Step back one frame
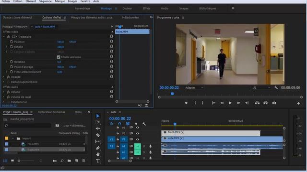This screenshot has width=307, height=172. click(x=222, y=103)
